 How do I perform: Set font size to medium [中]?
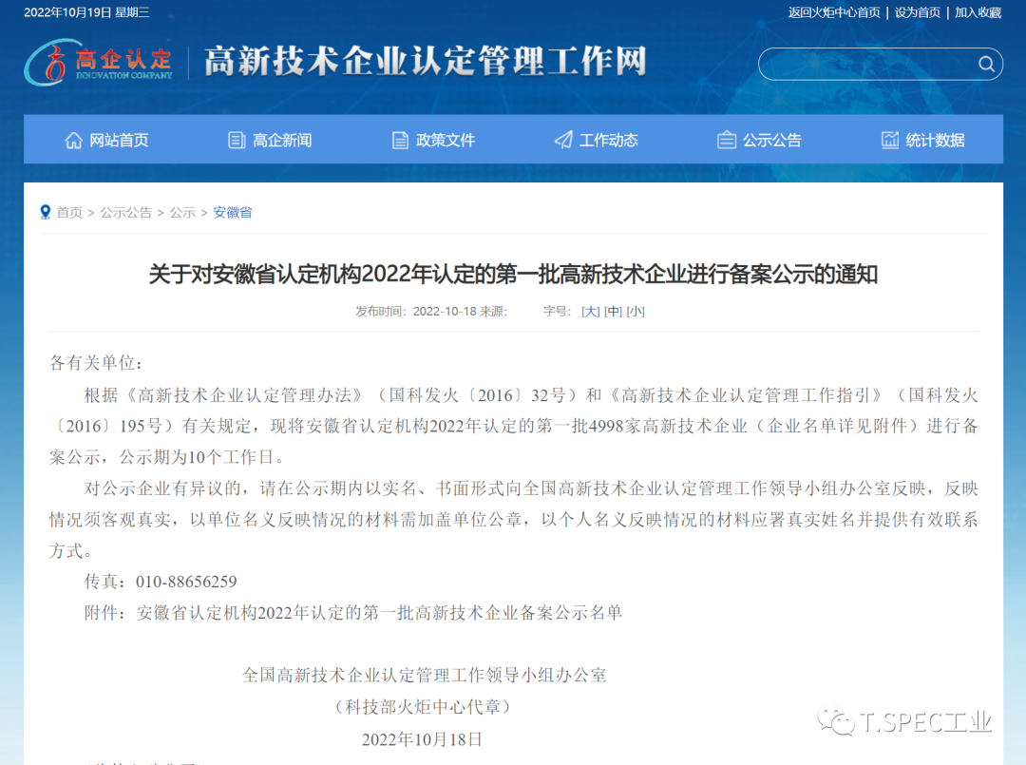(613, 312)
